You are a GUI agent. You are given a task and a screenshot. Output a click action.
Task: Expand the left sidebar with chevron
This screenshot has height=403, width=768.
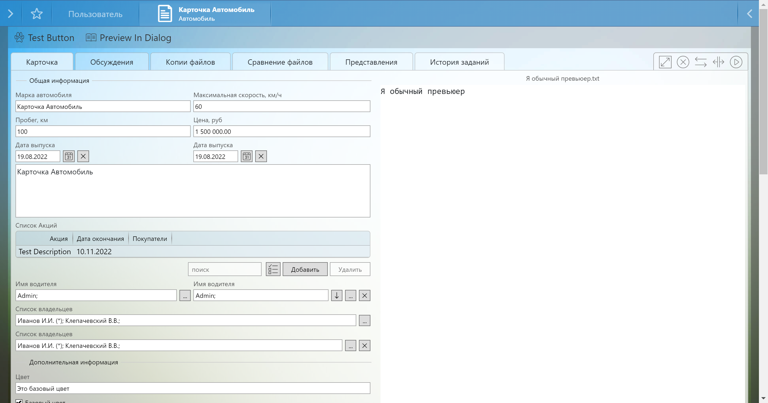tap(10, 14)
